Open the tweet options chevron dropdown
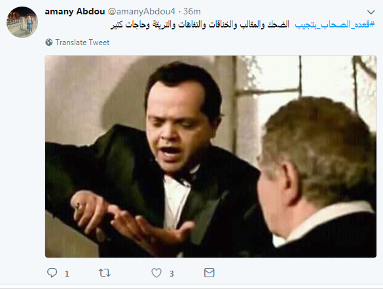The height and width of the screenshot is (289, 383). 371,12
